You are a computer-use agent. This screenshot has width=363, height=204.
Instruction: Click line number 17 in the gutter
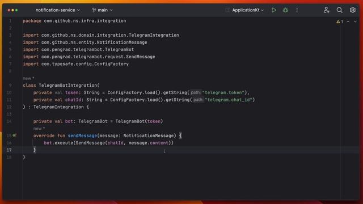[x=9, y=150]
